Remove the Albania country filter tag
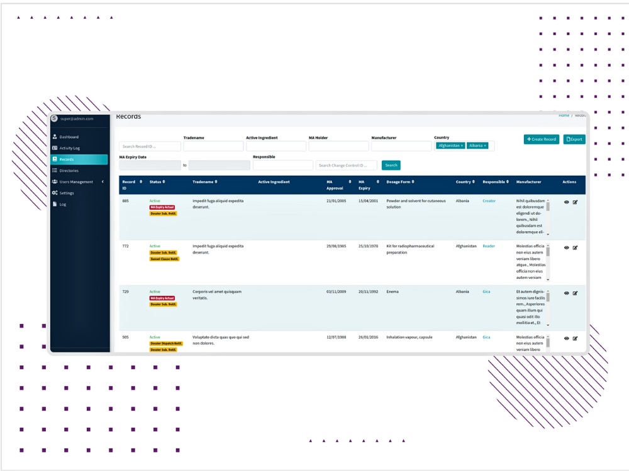Image resolution: width=629 pixels, height=471 pixels. 485,146
